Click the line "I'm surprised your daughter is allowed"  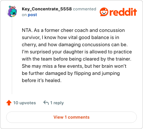tap(77, 52)
